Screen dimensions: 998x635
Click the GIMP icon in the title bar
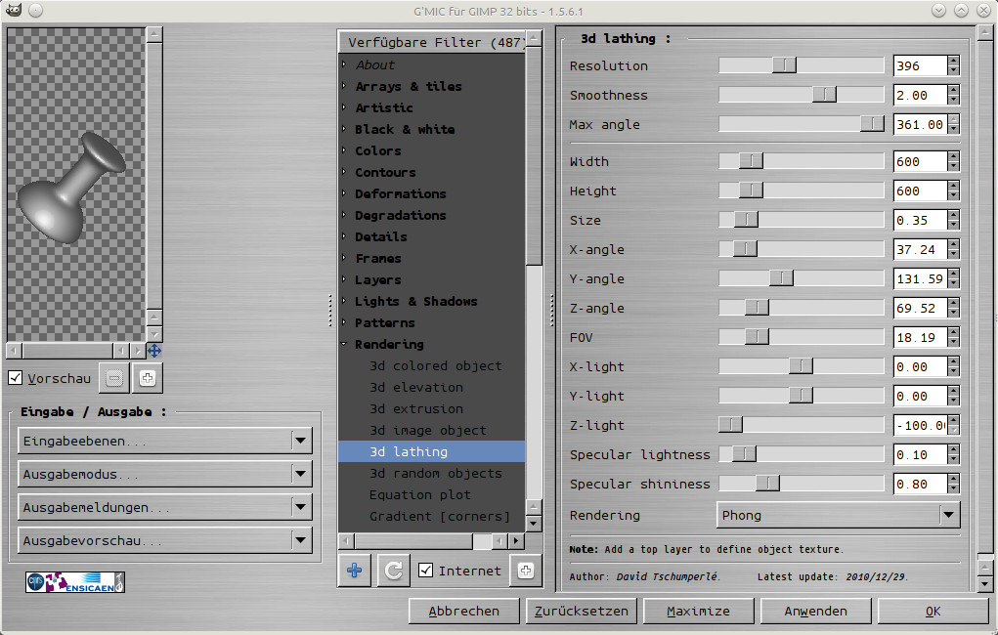coord(12,10)
